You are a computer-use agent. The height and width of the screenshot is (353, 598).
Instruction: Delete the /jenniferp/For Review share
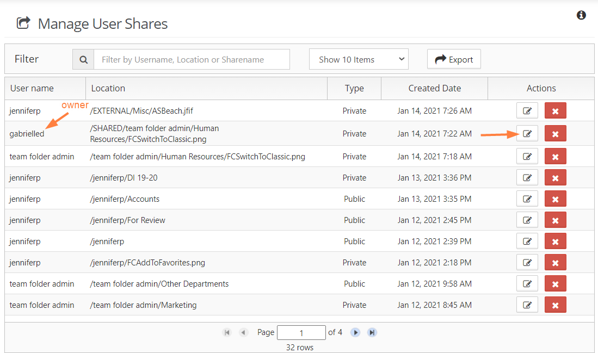tap(555, 220)
